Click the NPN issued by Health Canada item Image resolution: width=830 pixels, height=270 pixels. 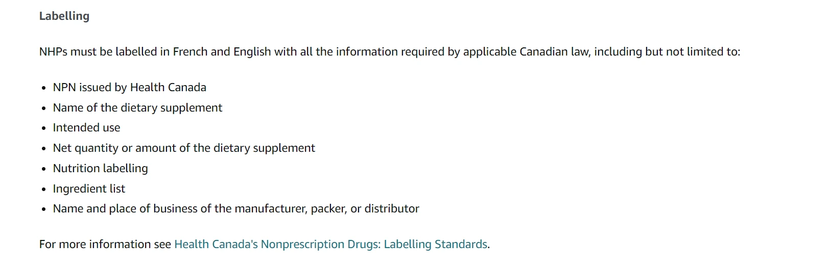[130, 88]
